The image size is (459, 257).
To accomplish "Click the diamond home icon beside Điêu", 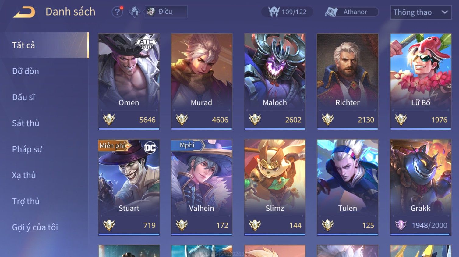I will pos(134,12).
